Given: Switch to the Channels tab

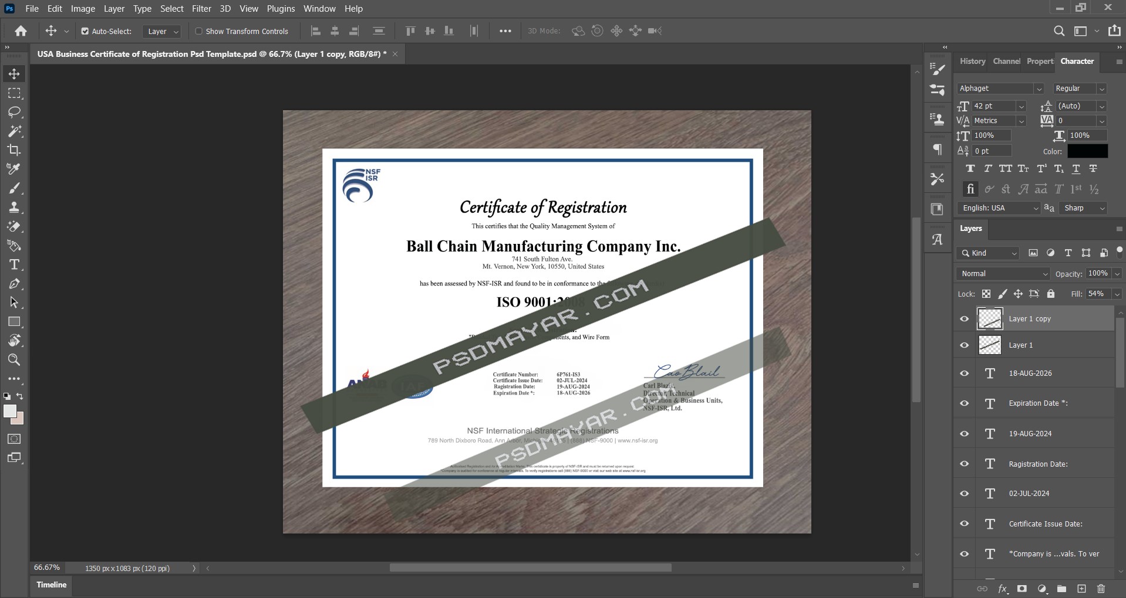Looking at the screenshot, I should [x=1006, y=61].
